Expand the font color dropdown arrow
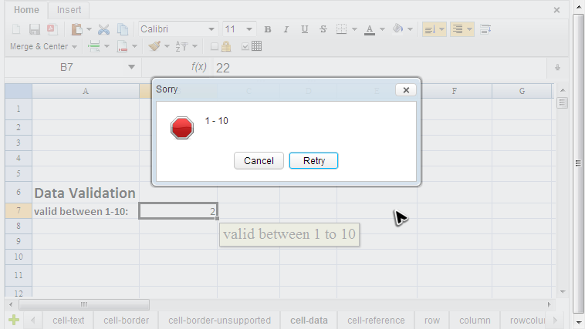 click(x=382, y=29)
